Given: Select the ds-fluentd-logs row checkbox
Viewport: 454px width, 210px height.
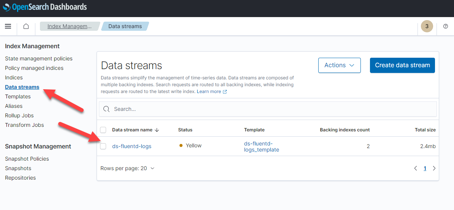Looking at the screenshot, I should pos(103,146).
